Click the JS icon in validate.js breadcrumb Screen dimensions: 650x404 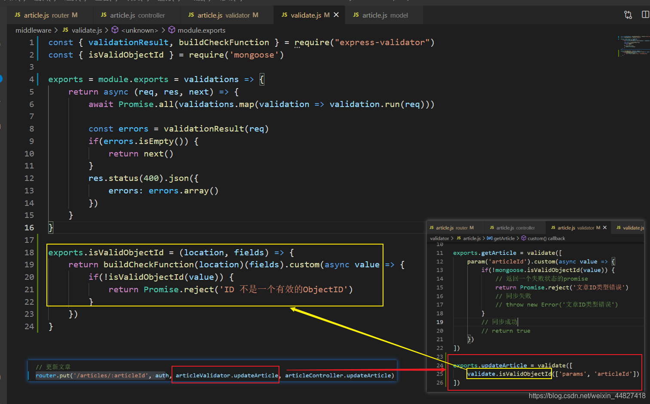coord(65,30)
